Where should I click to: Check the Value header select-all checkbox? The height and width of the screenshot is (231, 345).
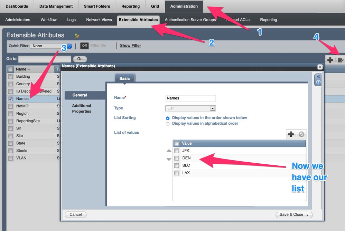tap(176, 144)
